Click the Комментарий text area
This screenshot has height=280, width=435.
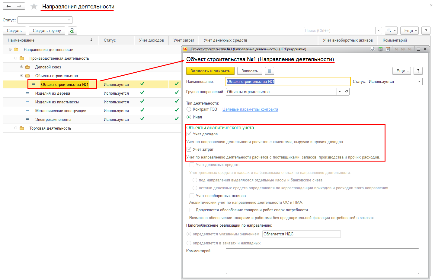(322, 261)
